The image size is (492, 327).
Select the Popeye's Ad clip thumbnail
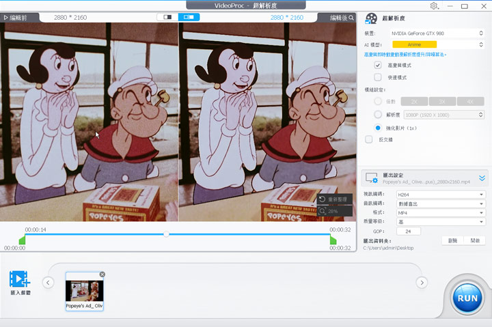click(85, 292)
